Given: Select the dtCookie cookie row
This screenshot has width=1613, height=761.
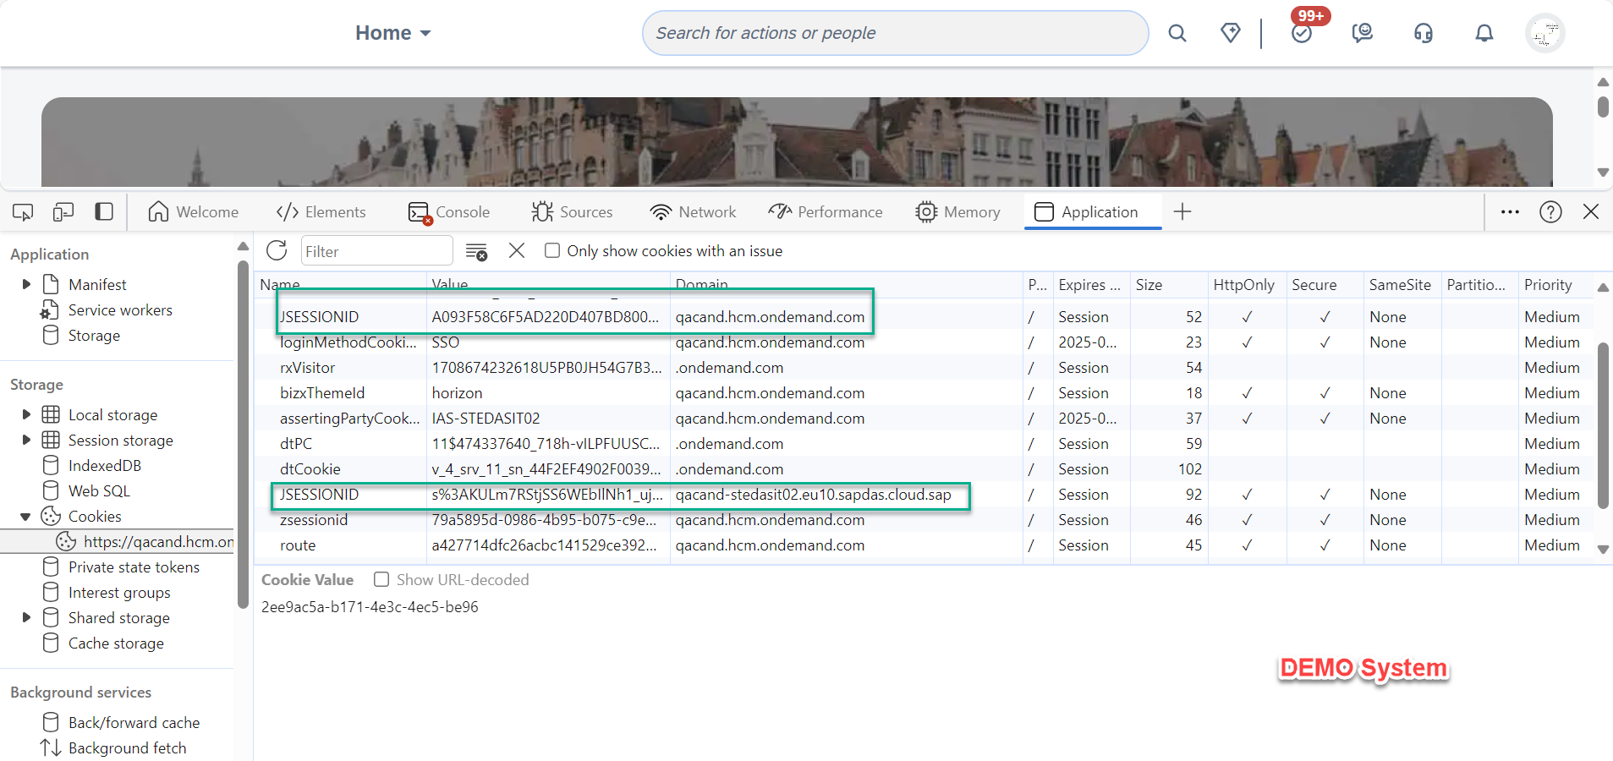Looking at the screenshot, I should 925,468.
